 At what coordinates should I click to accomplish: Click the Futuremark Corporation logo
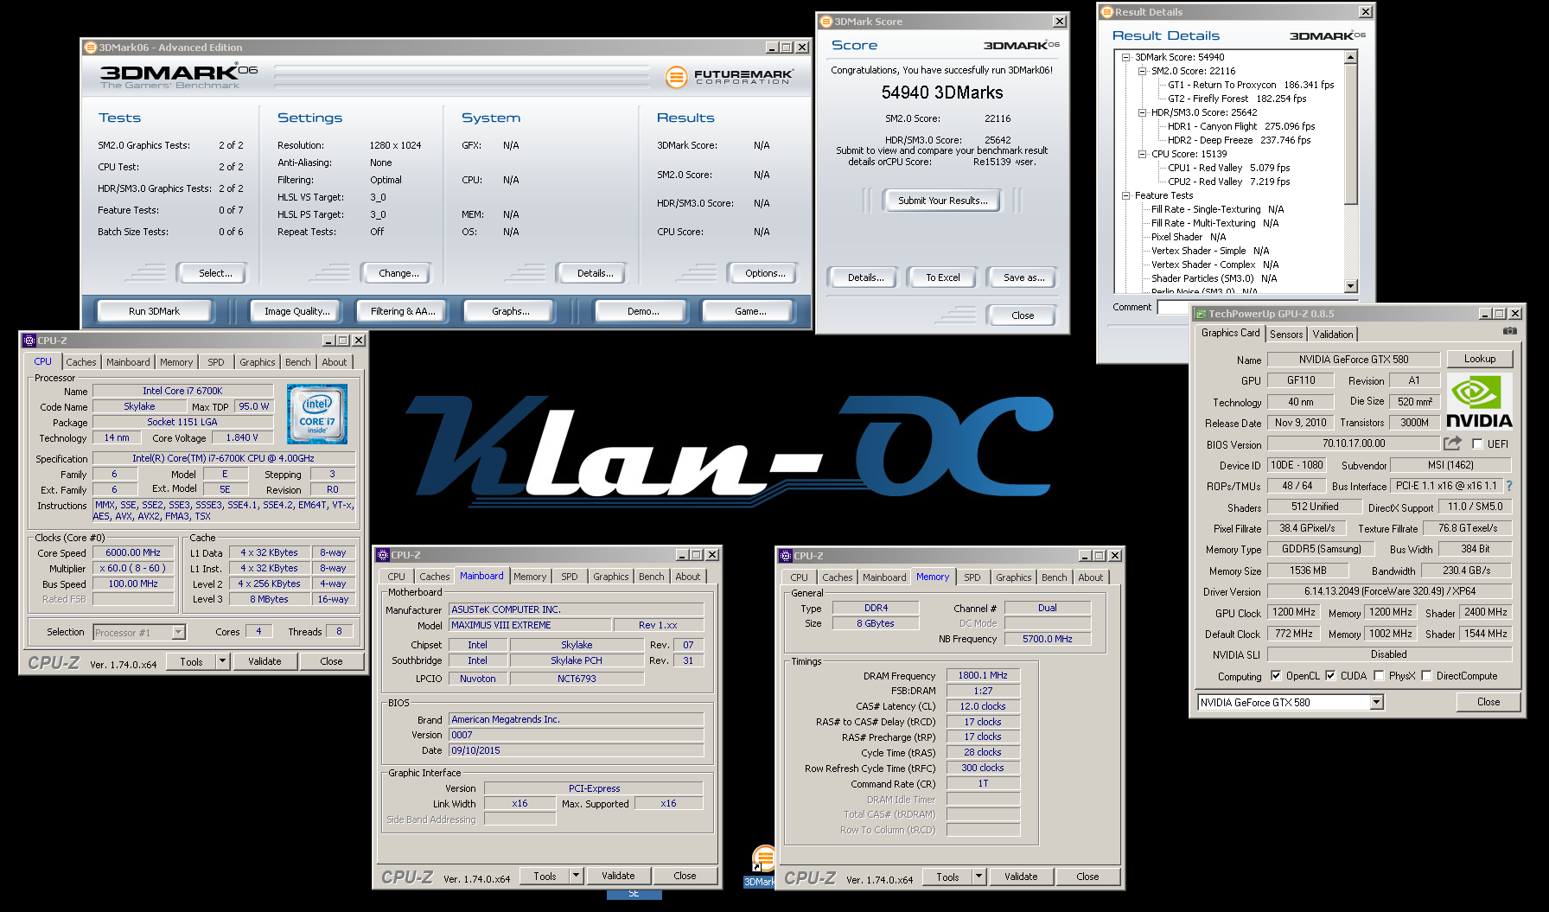tap(729, 77)
